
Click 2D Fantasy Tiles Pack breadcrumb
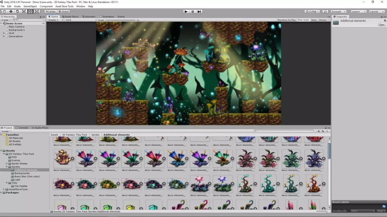(x=75, y=135)
